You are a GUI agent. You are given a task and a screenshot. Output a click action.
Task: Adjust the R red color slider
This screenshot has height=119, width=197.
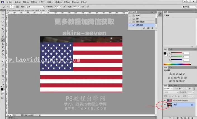(x=176, y=53)
